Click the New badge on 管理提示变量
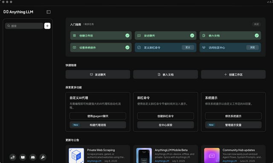Image resolution: width=273 pixels, height=163 pixels. (211, 125)
